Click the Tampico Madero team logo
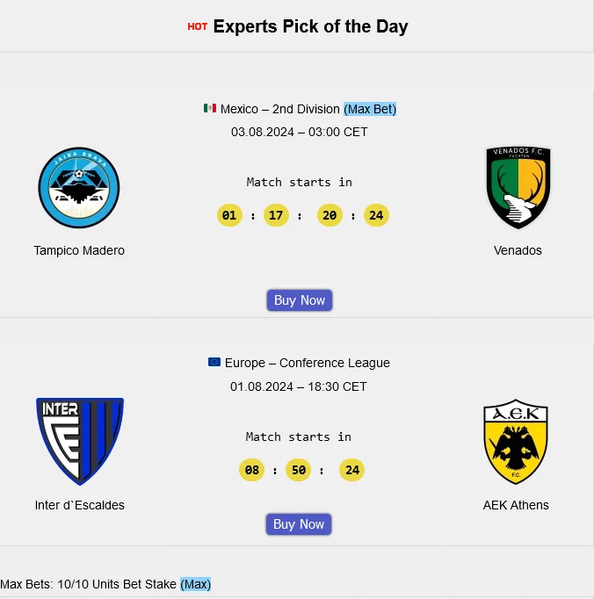 coord(79,188)
